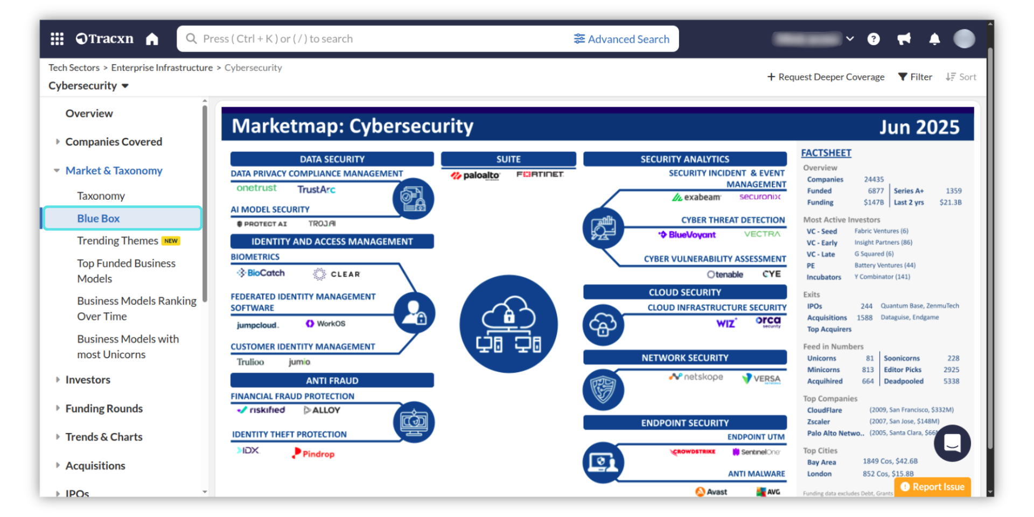1034x517 pixels.
Task: Open the apps grid menu icon
Action: click(x=57, y=39)
